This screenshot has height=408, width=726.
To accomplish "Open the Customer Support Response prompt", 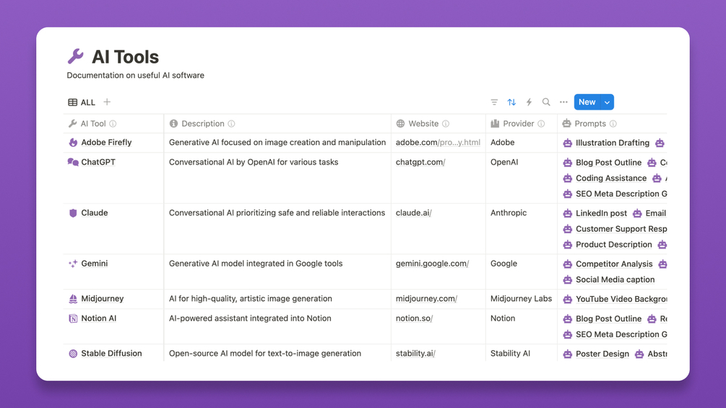I will tap(621, 229).
